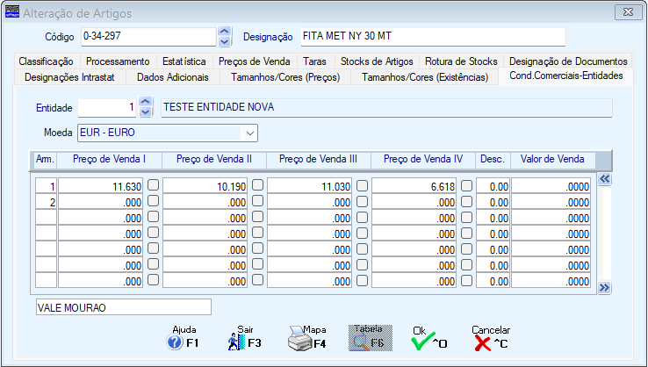Step Código up with the upper arrow
648x367 pixels.
click(x=225, y=32)
